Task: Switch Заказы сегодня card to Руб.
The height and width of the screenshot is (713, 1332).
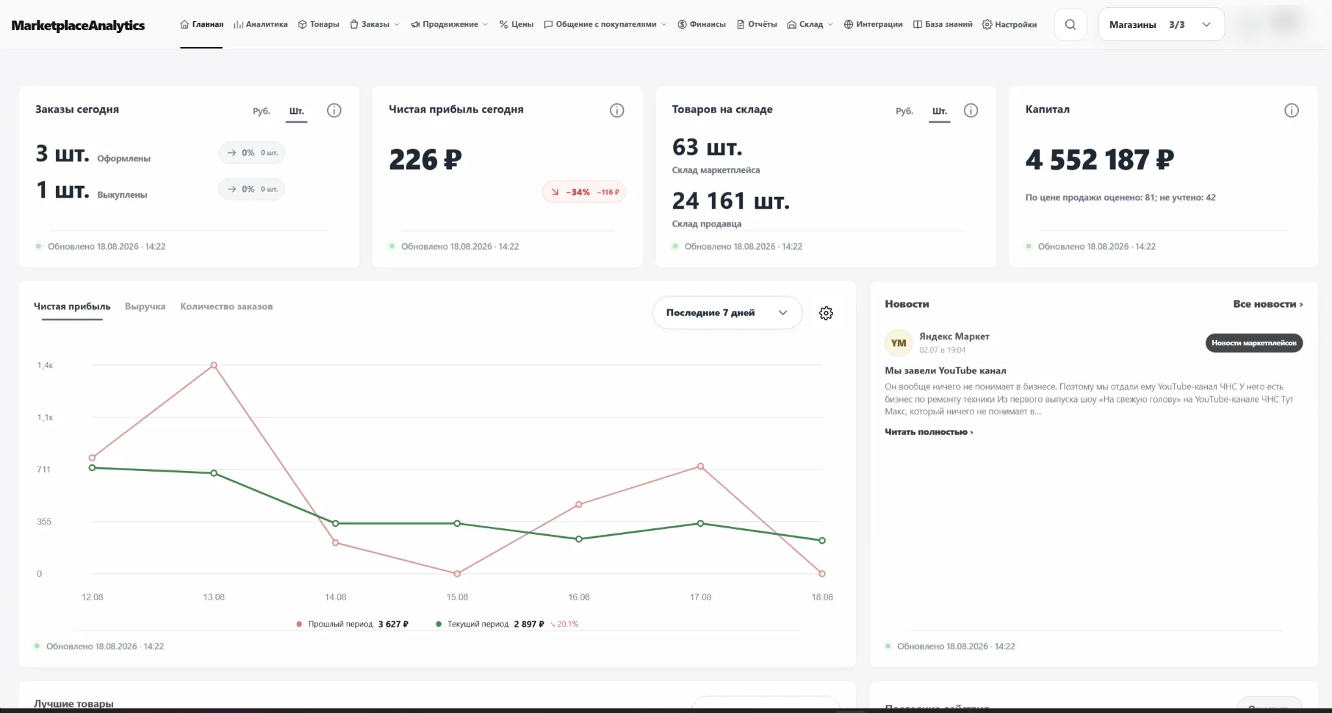Action: (261, 111)
